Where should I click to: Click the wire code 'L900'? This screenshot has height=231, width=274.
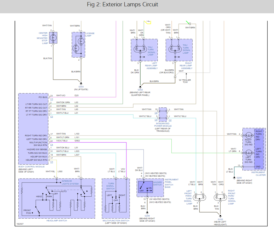pos(60,172)
